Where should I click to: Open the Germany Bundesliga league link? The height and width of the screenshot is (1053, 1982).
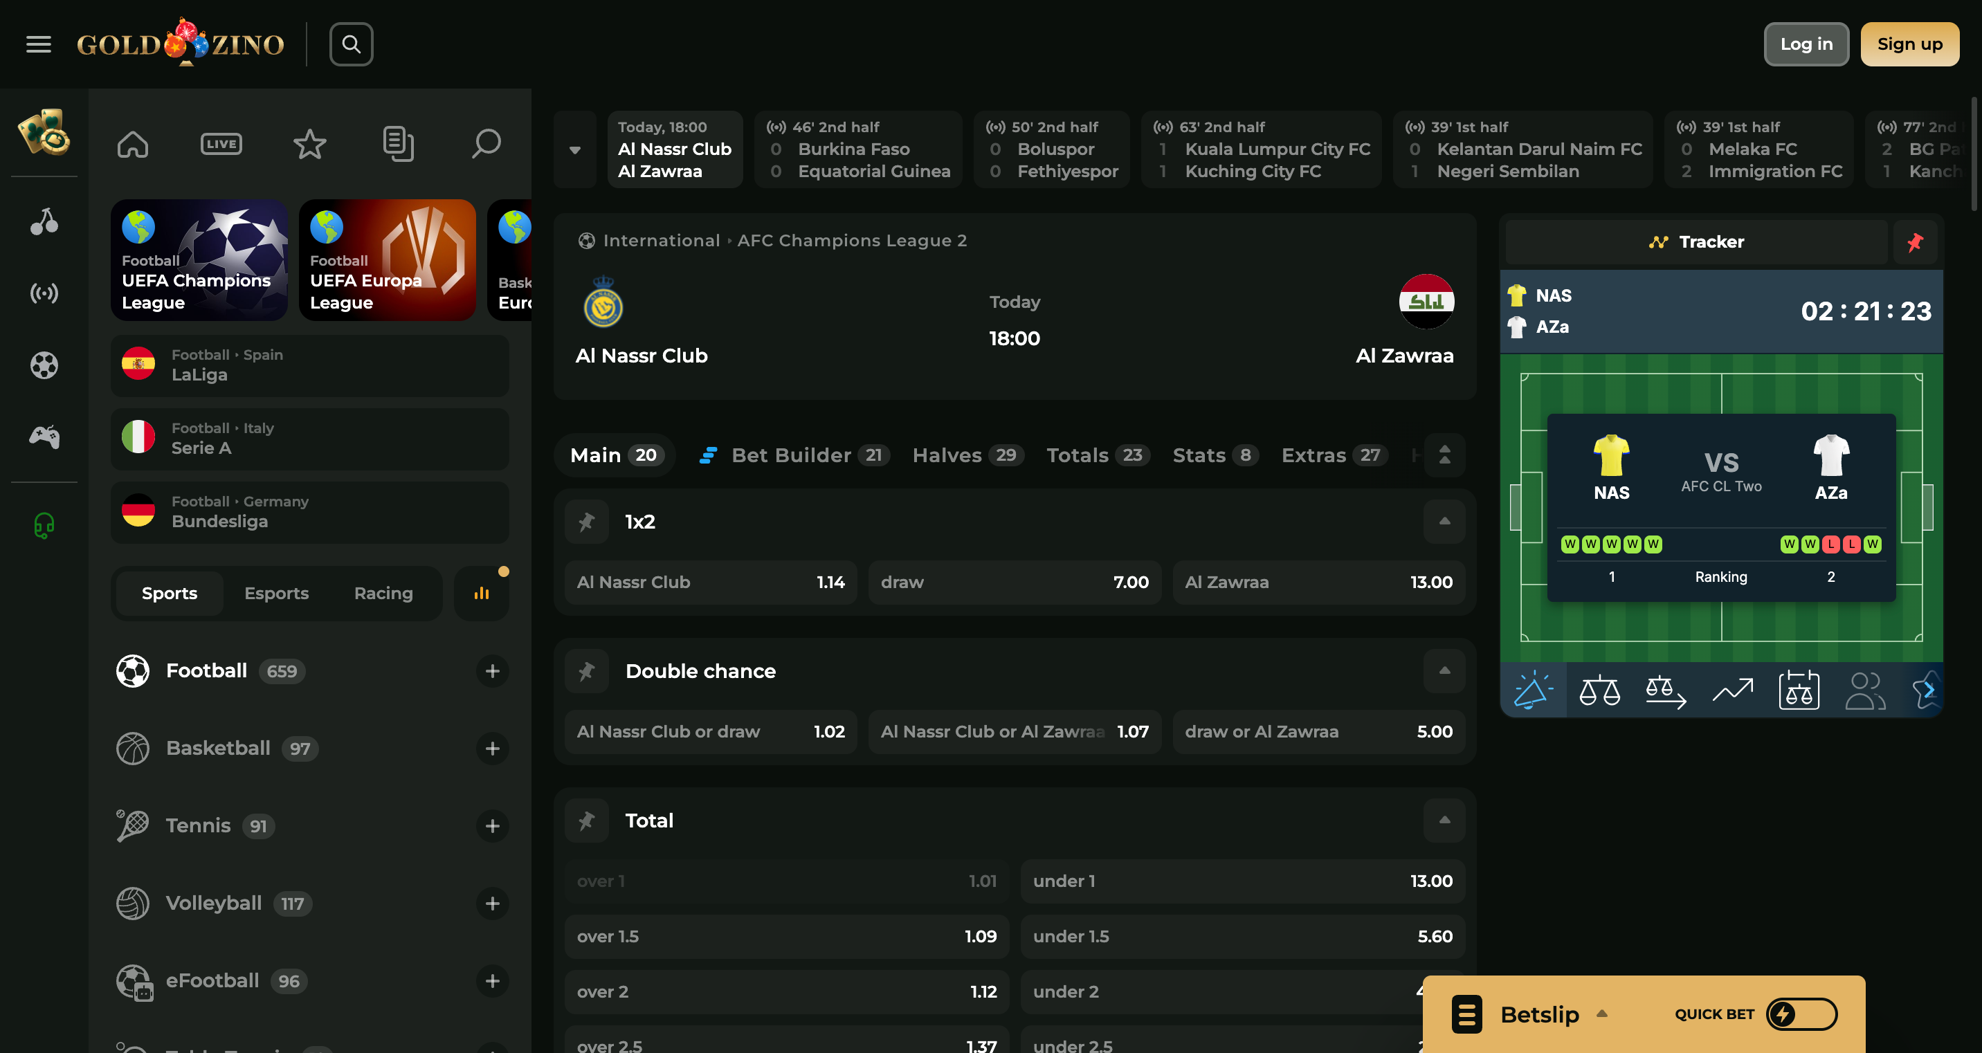click(x=310, y=512)
